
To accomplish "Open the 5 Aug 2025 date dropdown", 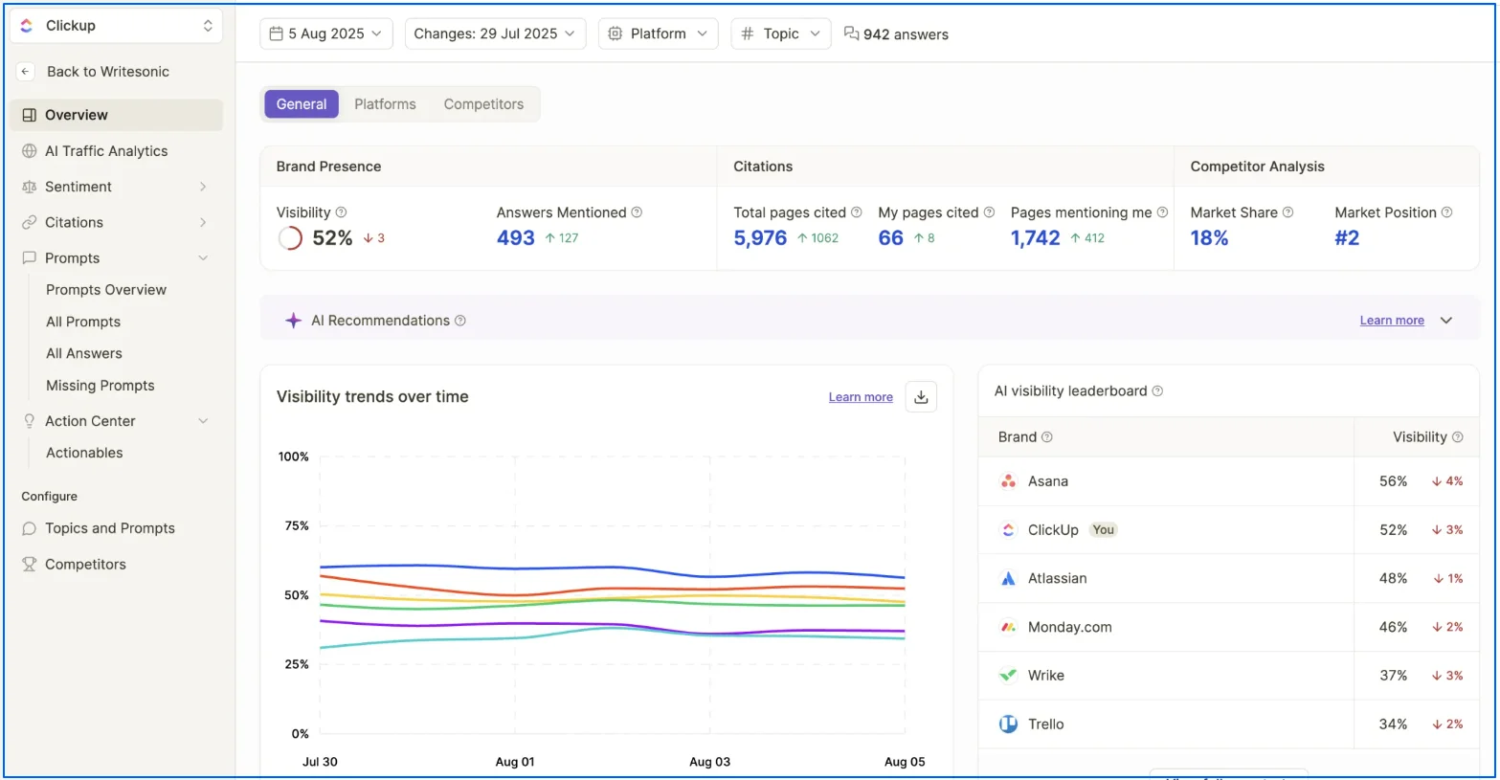I will click(x=326, y=33).
